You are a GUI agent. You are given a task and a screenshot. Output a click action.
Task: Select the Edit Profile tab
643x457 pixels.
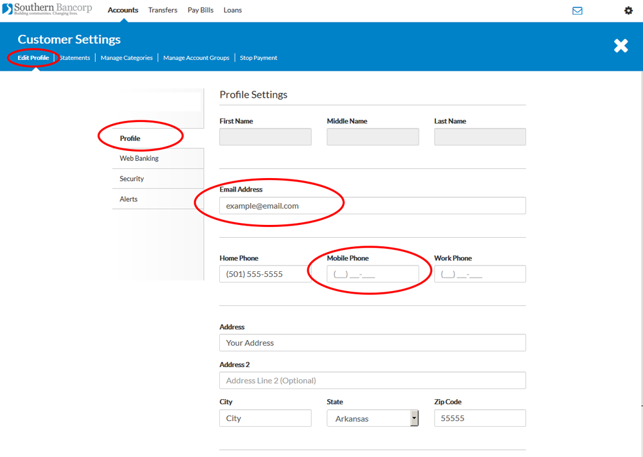[33, 58]
